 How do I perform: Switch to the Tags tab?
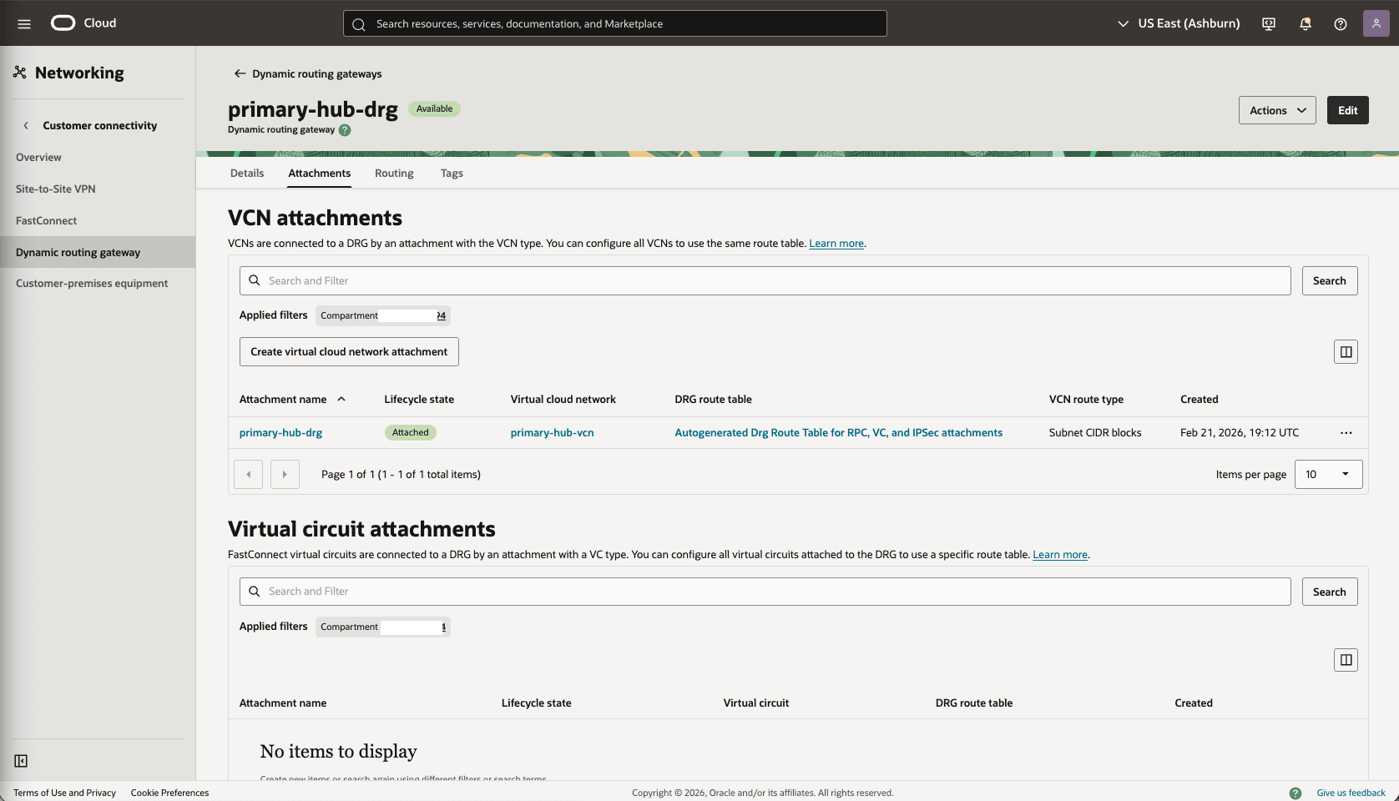click(x=452, y=173)
